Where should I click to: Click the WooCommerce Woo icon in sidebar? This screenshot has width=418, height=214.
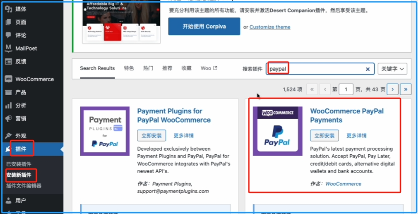point(9,79)
